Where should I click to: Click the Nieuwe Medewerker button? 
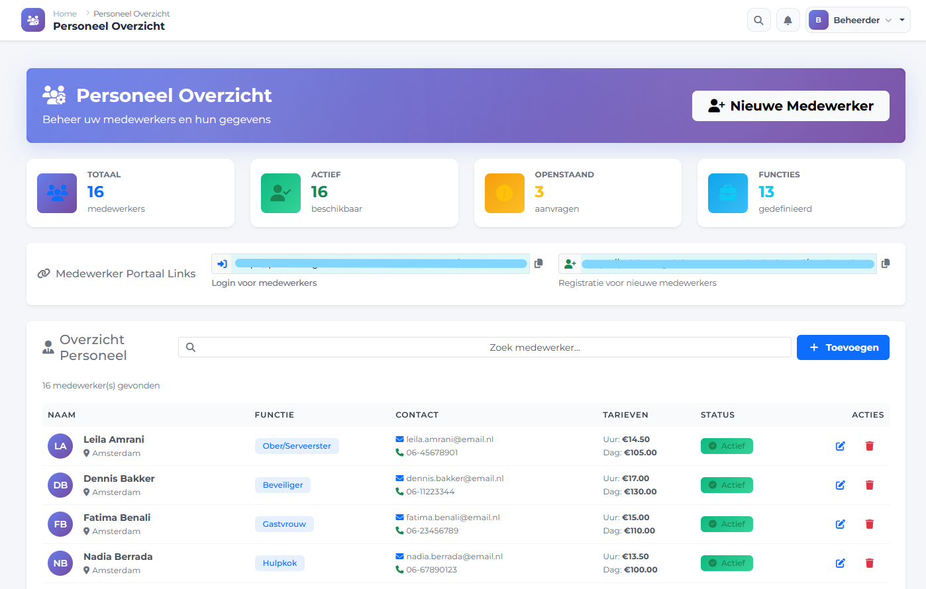(790, 106)
